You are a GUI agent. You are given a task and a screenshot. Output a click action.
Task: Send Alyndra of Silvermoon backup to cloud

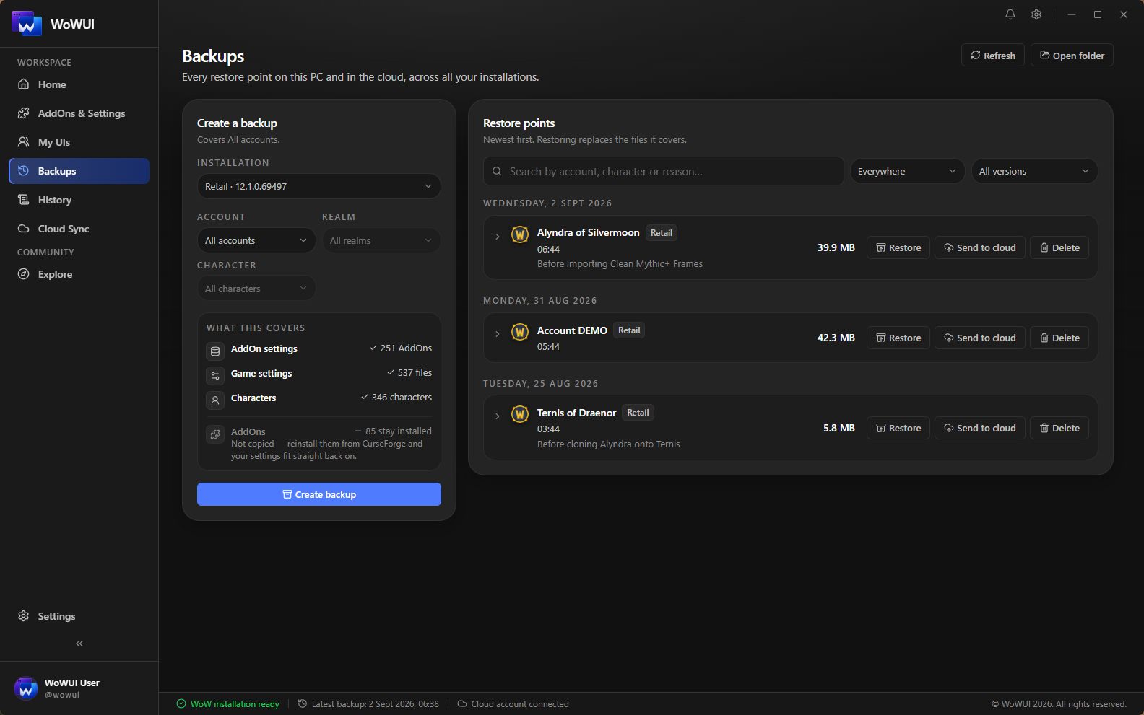click(980, 247)
